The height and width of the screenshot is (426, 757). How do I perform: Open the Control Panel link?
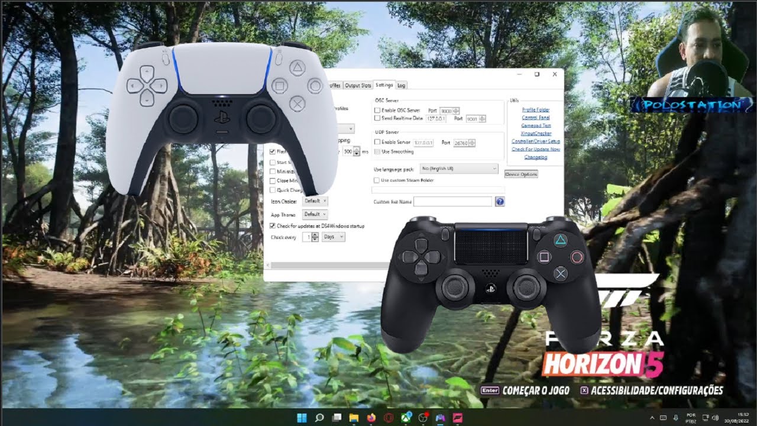click(x=536, y=118)
